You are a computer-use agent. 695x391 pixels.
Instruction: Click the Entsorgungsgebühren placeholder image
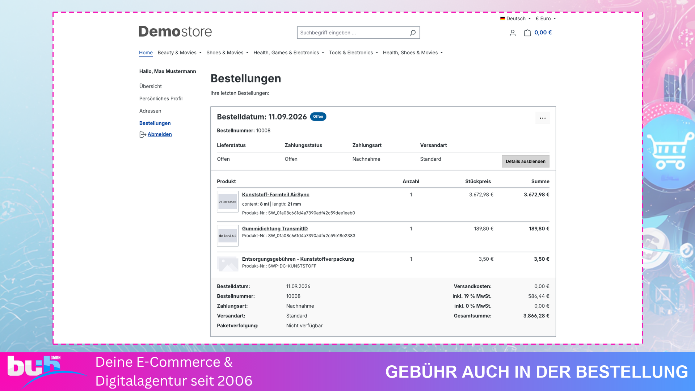point(228,264)
